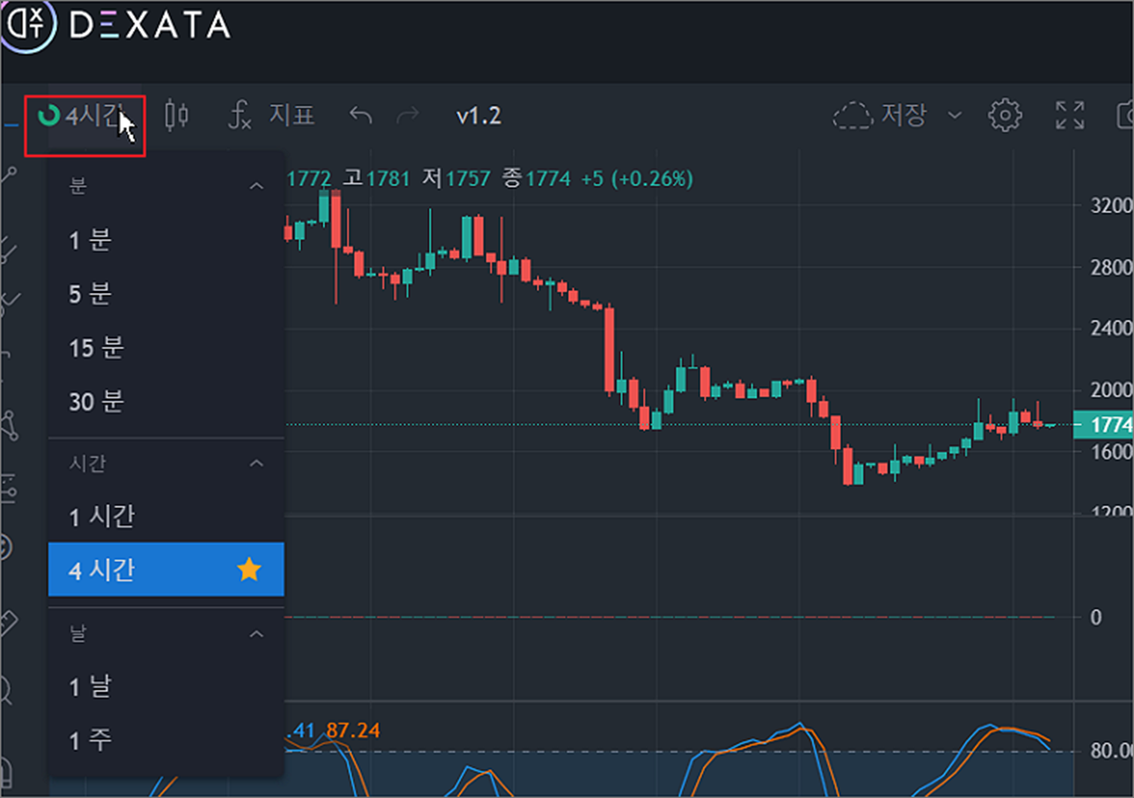Click the 4시간 interval button

(x=84, y=115)
